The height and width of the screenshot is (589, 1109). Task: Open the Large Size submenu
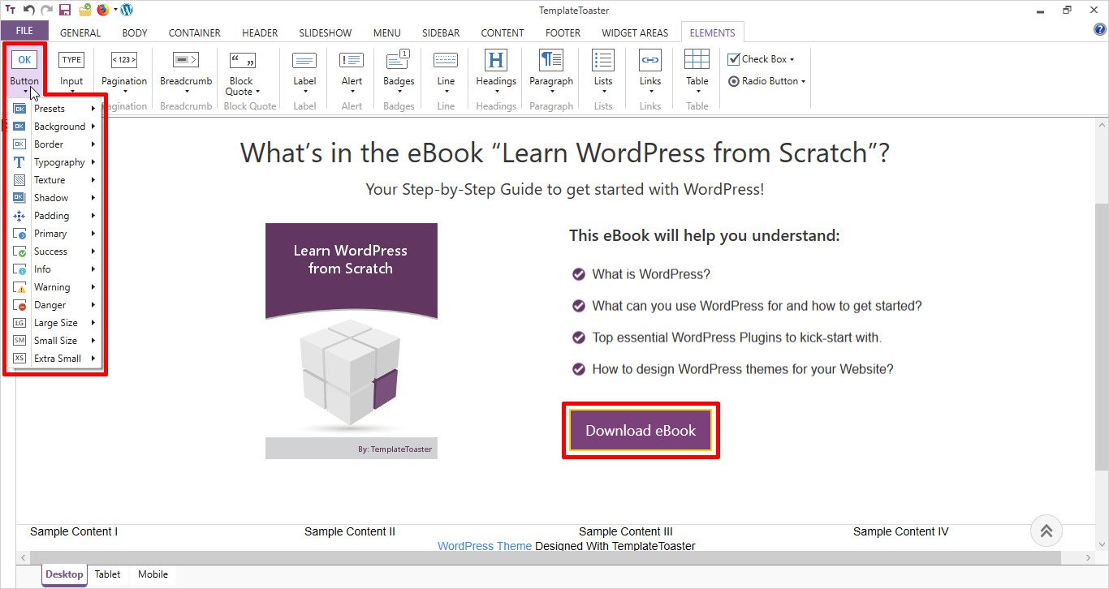pos(54,323)
